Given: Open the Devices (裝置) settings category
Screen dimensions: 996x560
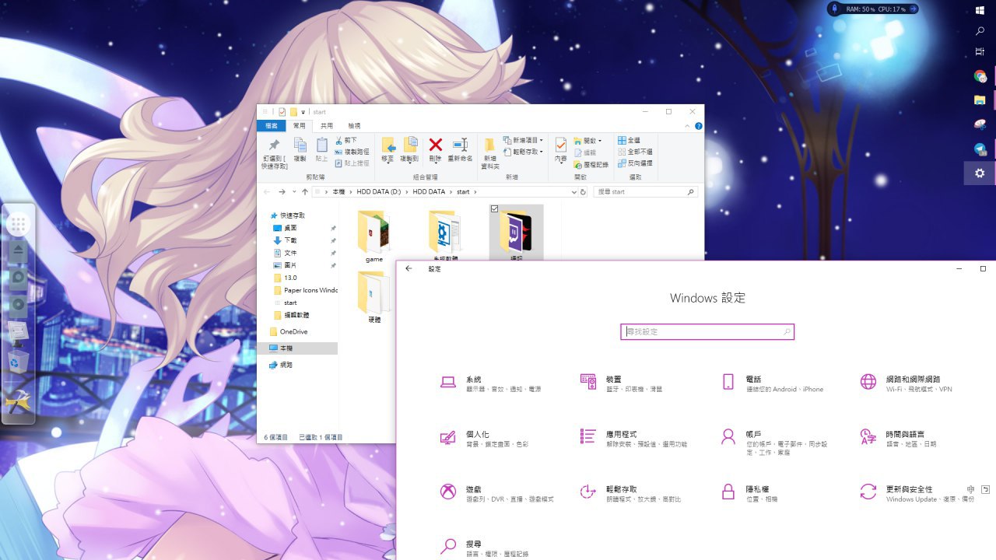Looking at the screenshot, I should pyautogui.click(x=621, y=383).
